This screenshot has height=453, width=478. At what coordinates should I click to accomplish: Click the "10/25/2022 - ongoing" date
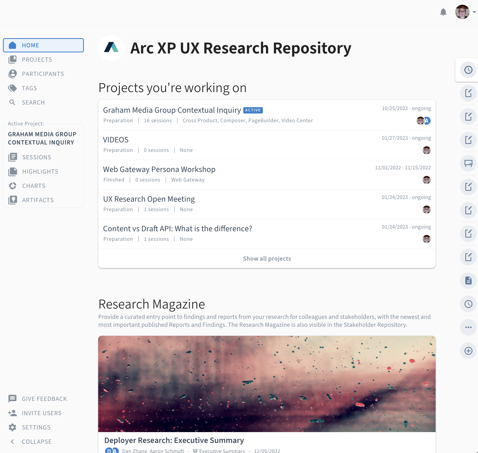pos(406,108)
